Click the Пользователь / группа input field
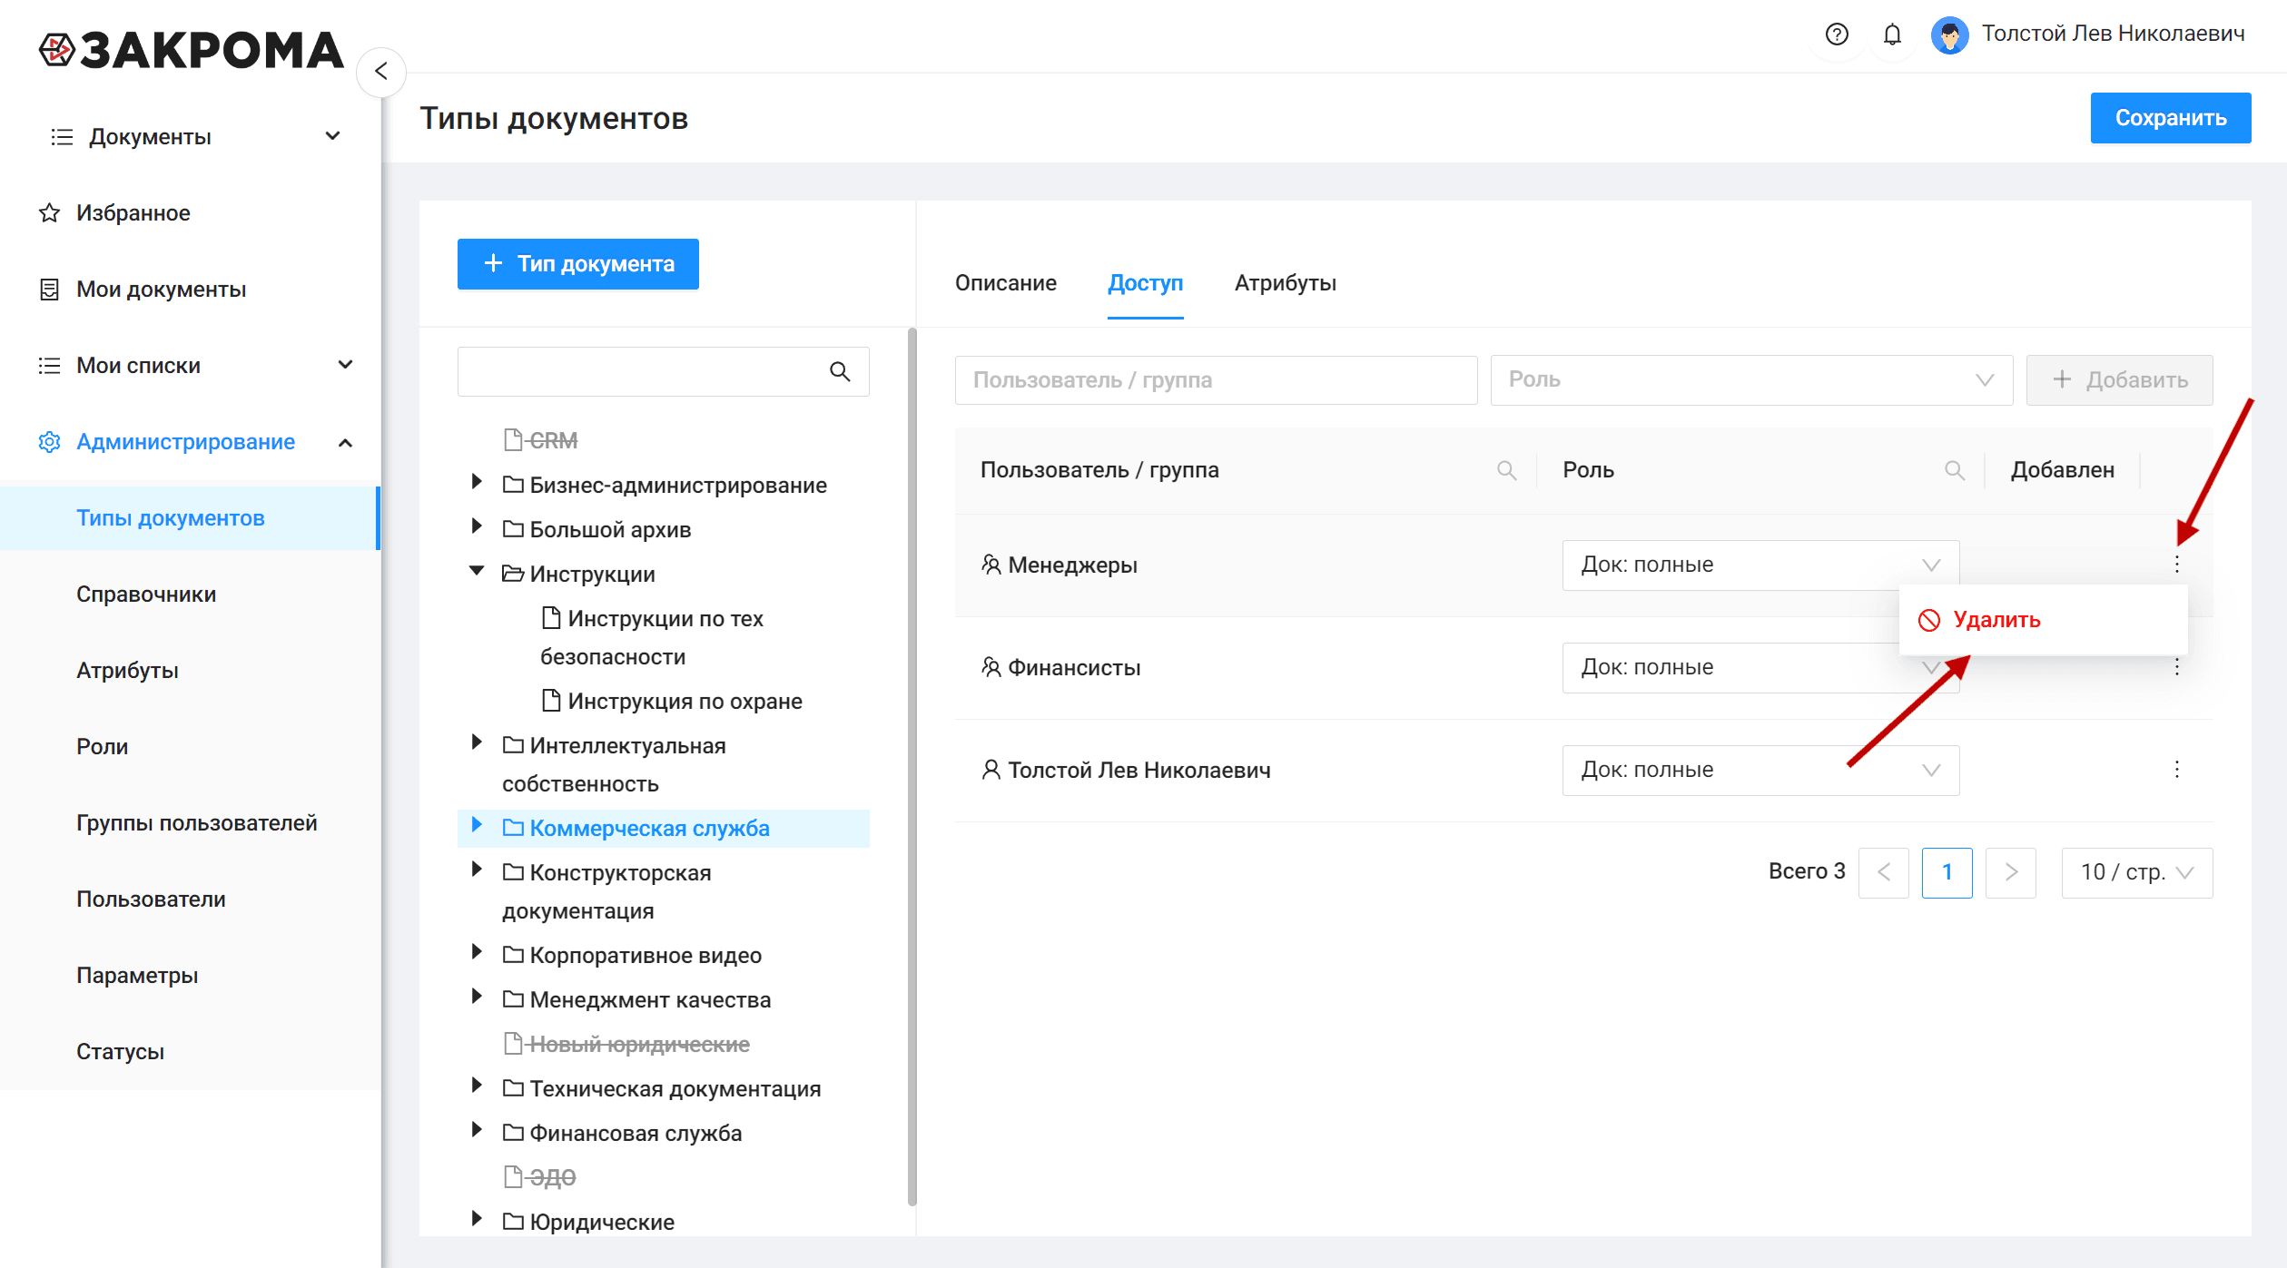 [x=1216, y=379]
